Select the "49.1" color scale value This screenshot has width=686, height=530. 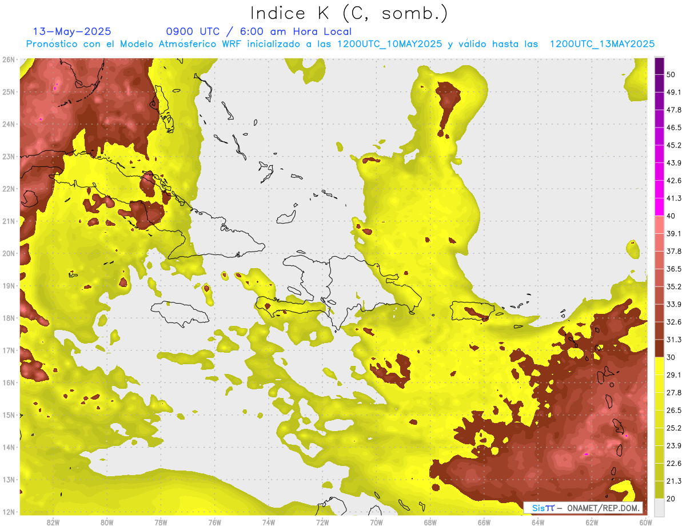point(674,92)
